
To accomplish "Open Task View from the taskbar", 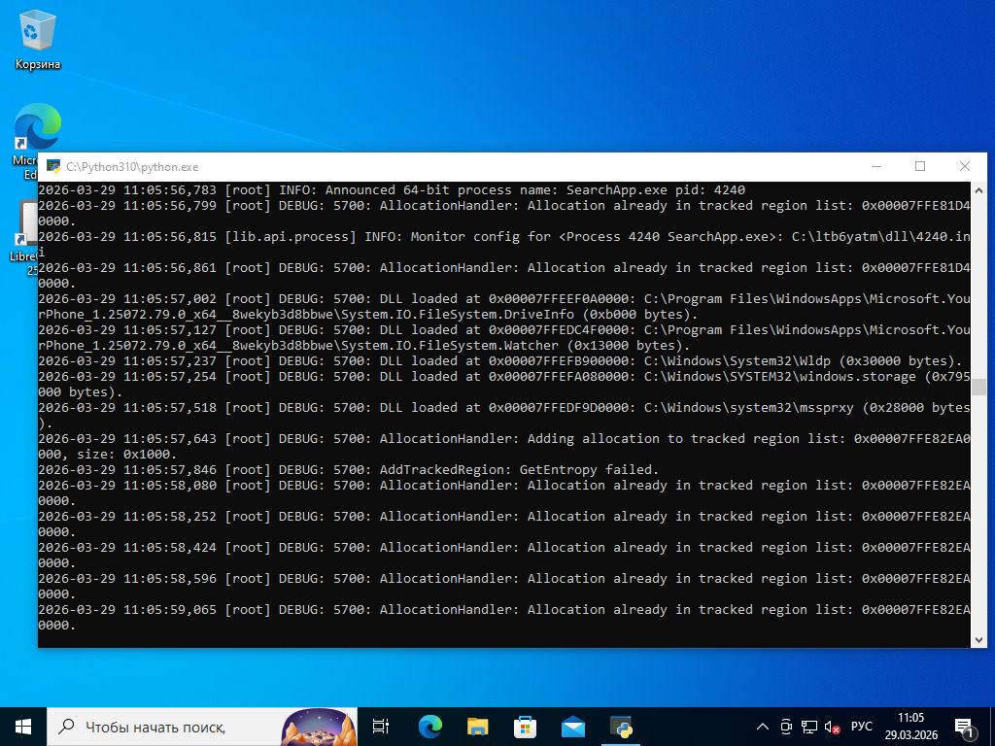I will coord(381,726).
